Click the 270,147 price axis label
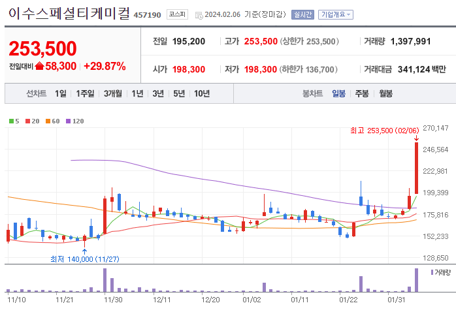This screenshot has height=316, width=456. 436,128
